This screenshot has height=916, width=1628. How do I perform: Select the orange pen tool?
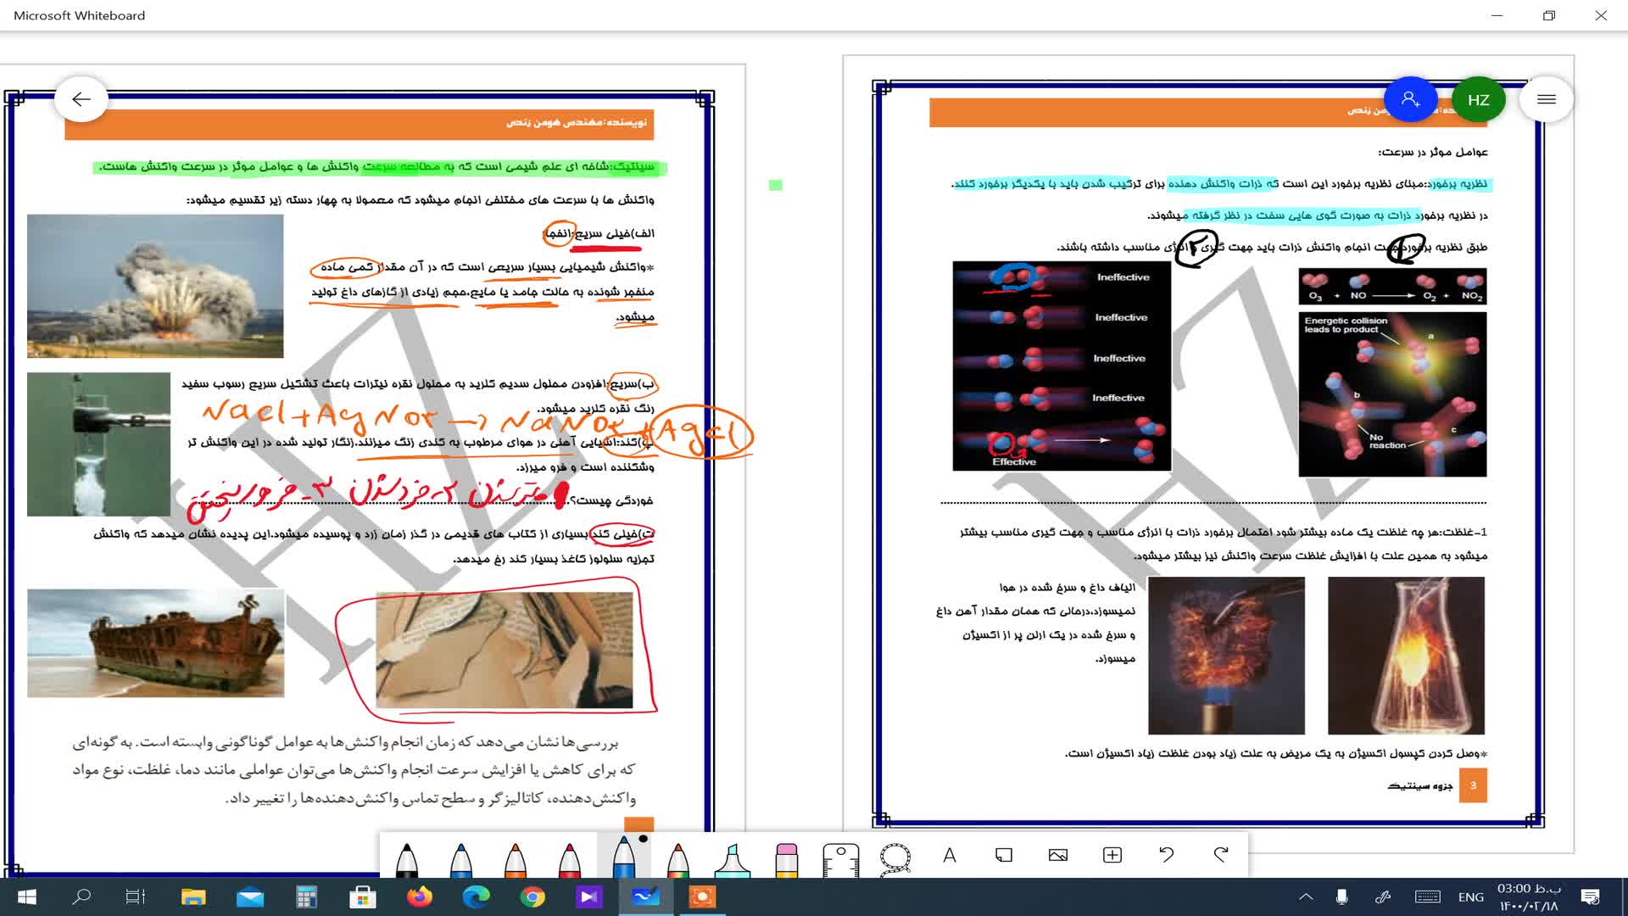516,858
